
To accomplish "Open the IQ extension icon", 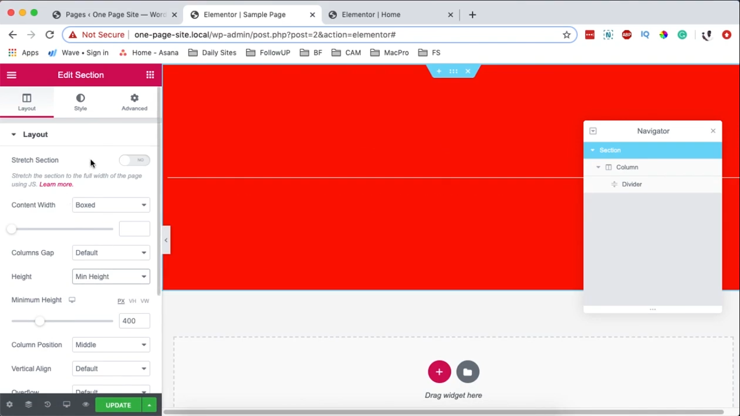I will (645, 35).
